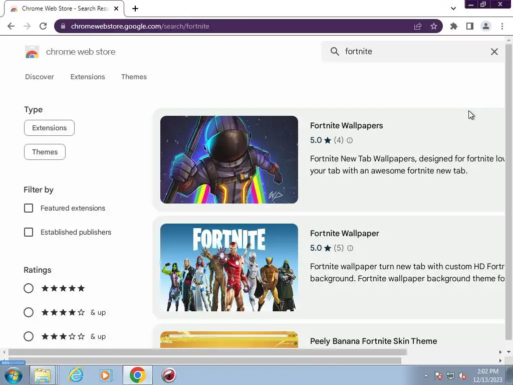Open the media player taskbar icon

tap(105, 375)
